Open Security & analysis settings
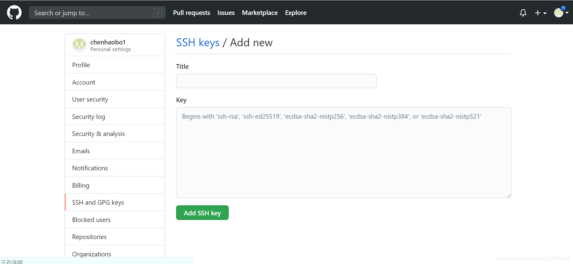The height and width of the screenshot is (264, 573). coord(115,134)
